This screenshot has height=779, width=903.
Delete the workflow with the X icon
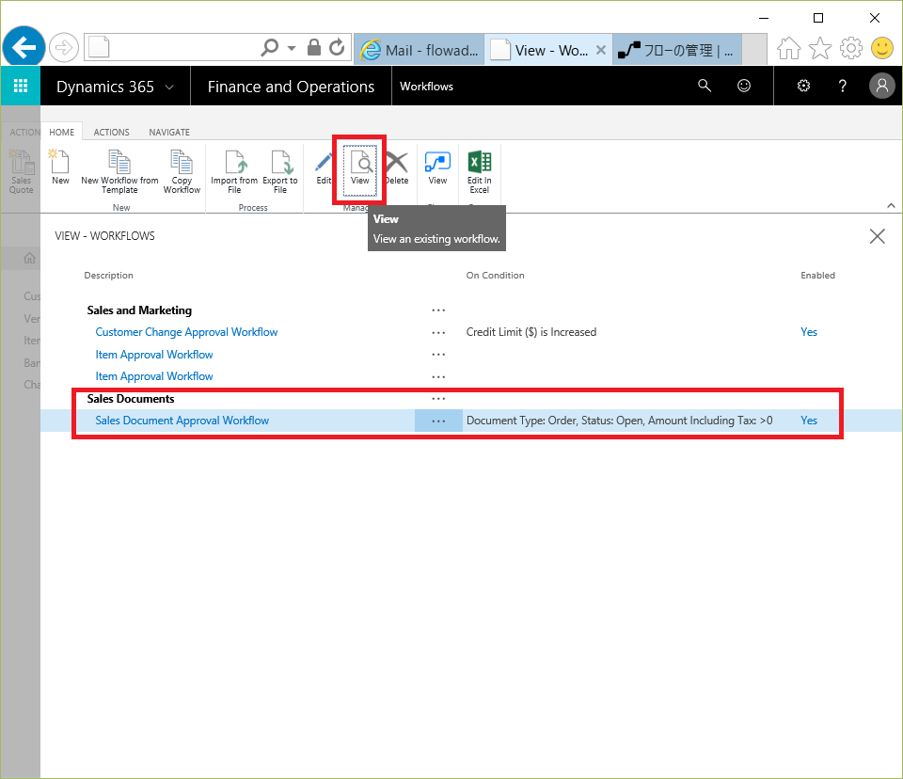(x=397, y=167)
